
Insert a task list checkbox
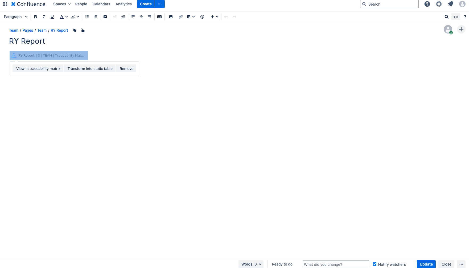tap(105, 17)
